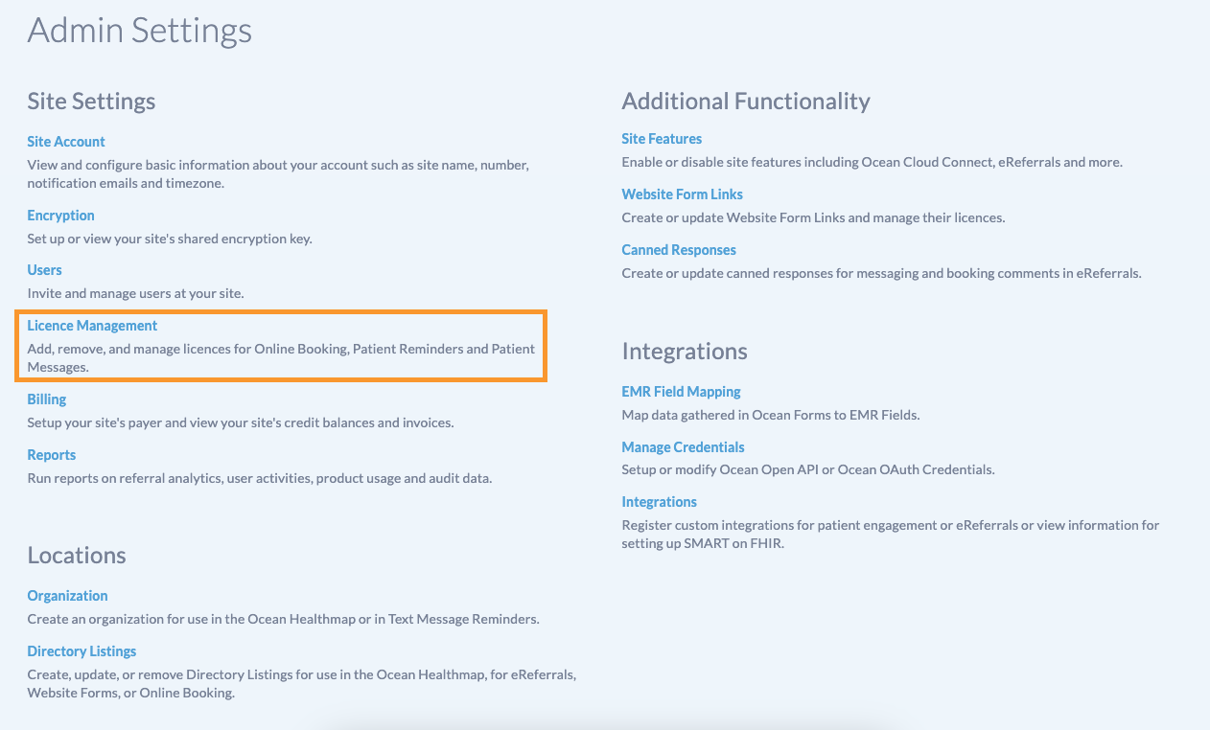Go to the Encryption settings link

(x=60, y=216)
